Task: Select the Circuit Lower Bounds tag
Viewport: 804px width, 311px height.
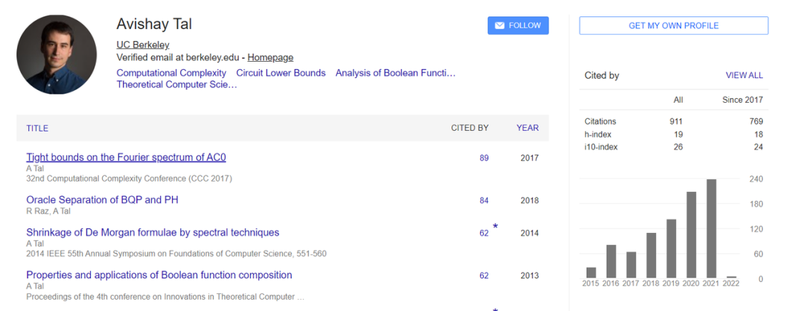Action: (281, 73)
